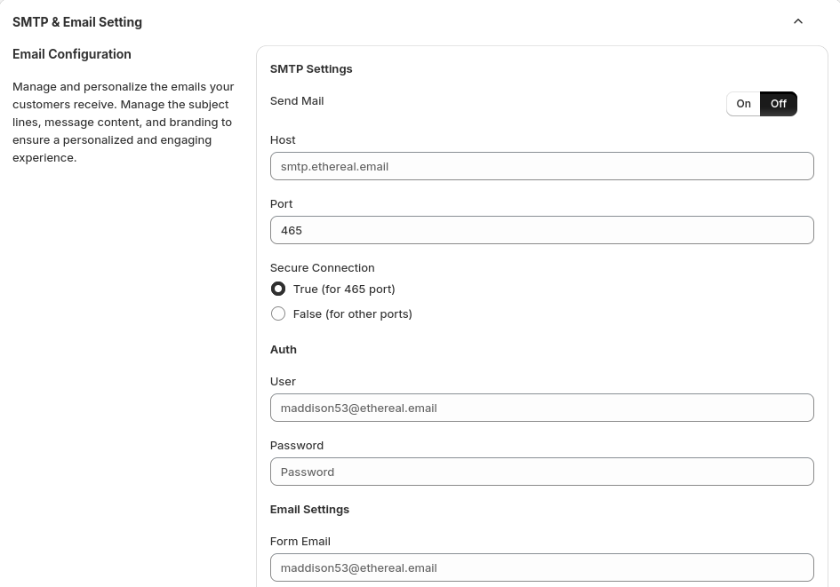This screenshot has width=840, height=587.
Task: Collapse the SMTP & Email Setting section chevron
Action: click(797, 21)
